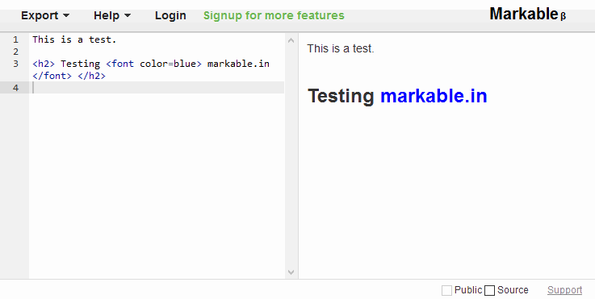Place cursor on empty editor line 4
This screenshot has height=299, width=595.
click(157, 88)
